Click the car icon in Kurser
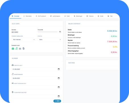Viewport: 129px width, 103px height. 13,83
